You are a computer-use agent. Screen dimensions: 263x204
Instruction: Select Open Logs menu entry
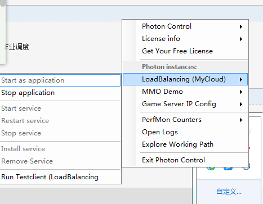[185, 132]
